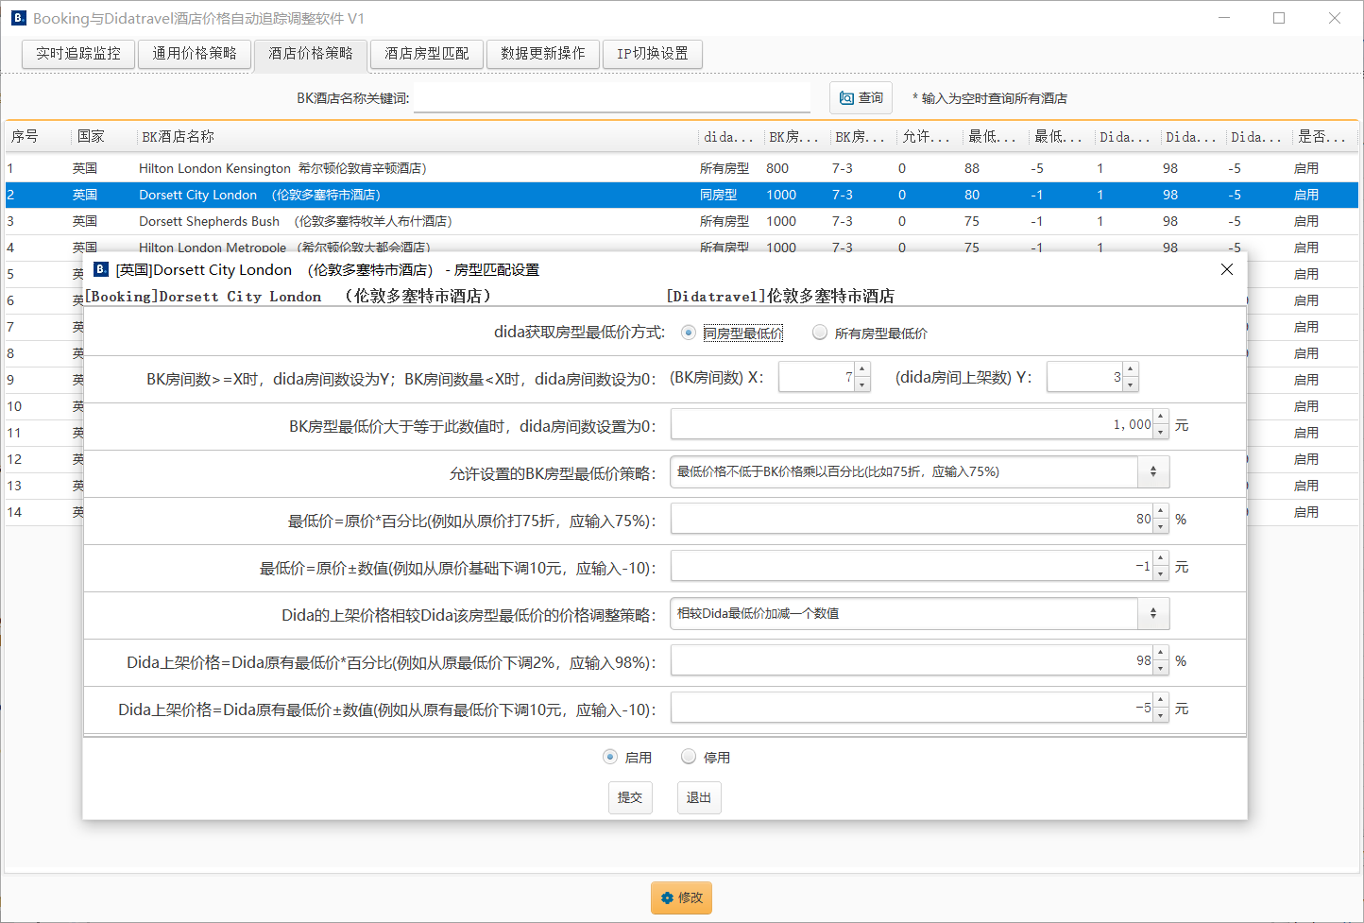Click 启用 status in row 10
This screenshot has height=923, width=1364.
(x=1306, y=406)
